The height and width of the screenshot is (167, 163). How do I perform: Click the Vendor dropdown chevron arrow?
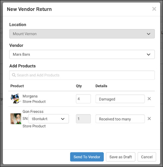tap(148, 55)
